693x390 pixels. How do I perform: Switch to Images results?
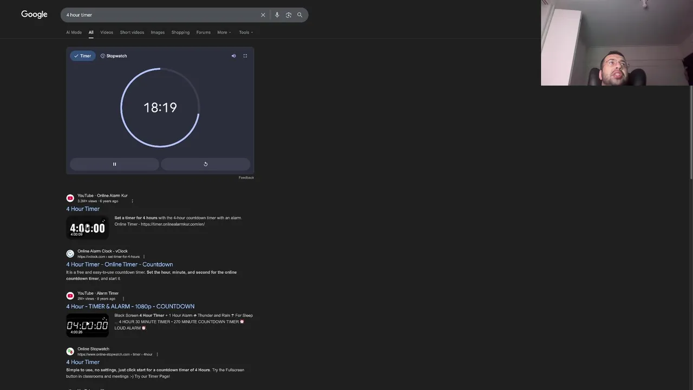click(158, 32)
